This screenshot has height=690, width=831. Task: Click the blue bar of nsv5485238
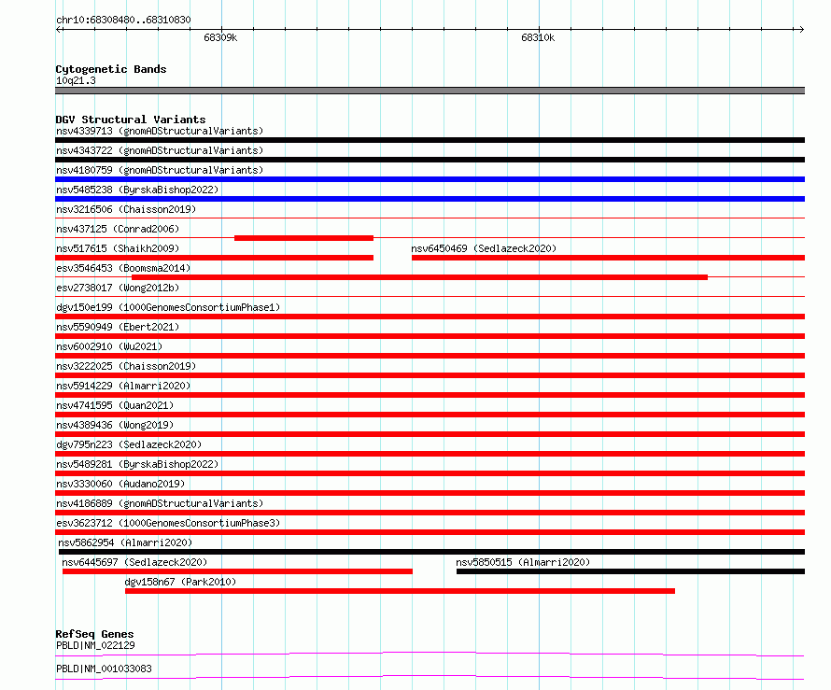tap(430, 199)
